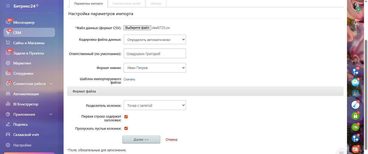Click the green lock chat icon
Image resolution: width=368 pixels, height=154 pixels.
click(x=355, y=116)
